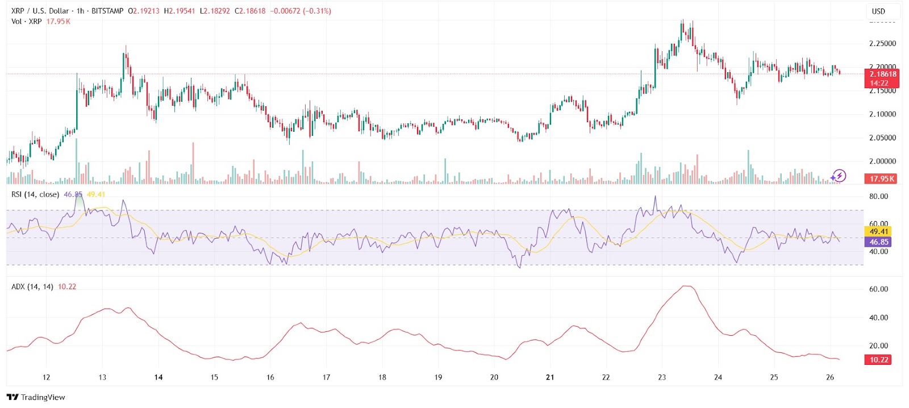Click the 2.00000 price axis label
The height and width of the screenshot is (408, 909).
click(x=882, y=161)
